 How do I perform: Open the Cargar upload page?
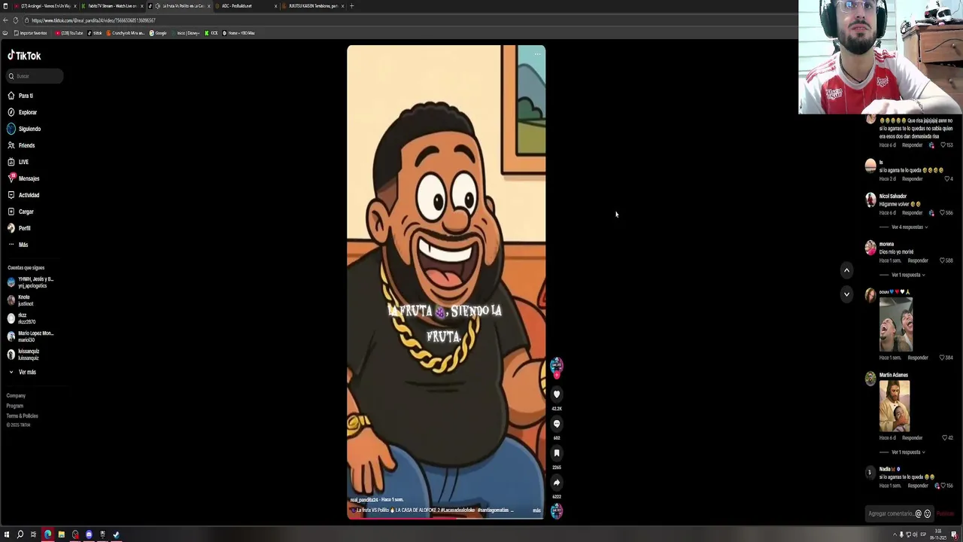[x=20, y=212]
